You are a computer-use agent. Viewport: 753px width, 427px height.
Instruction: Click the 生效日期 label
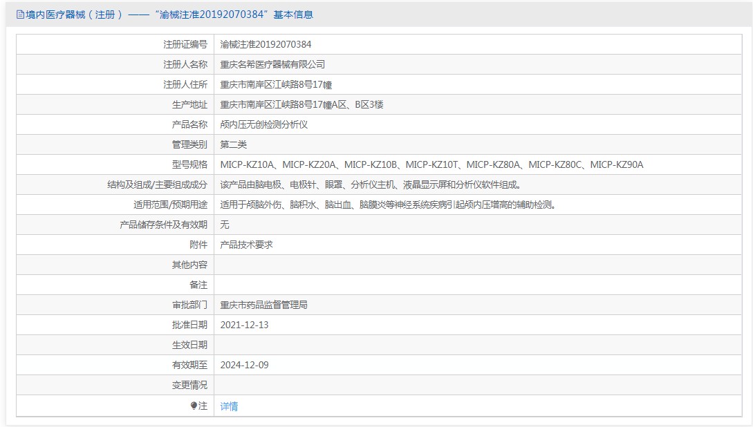pyautogui.click(x=189, y=345)
